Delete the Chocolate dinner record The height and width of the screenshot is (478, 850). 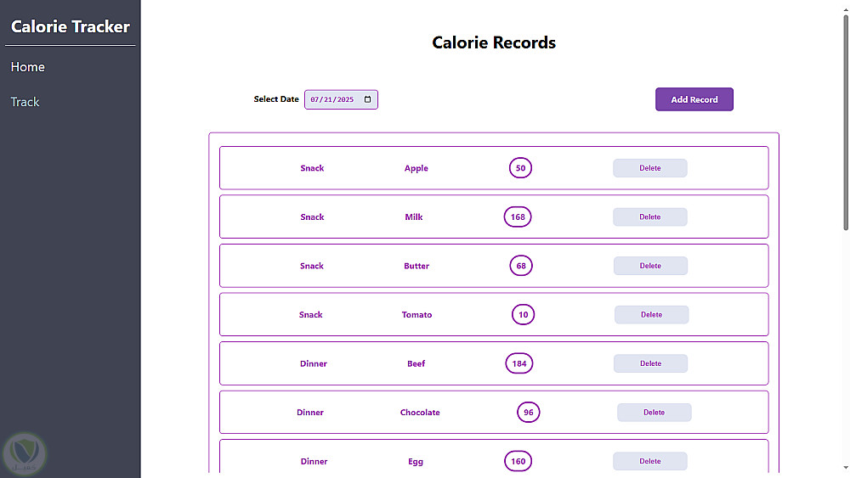(654, 413)
